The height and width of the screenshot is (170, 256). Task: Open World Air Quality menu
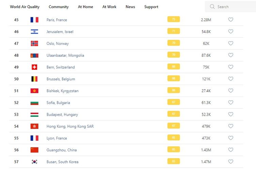tap(25, 7)
